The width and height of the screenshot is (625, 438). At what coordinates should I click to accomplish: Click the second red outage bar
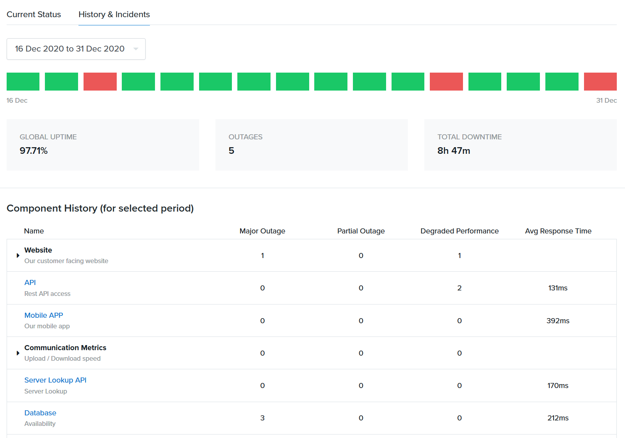click(x=446, y=82)
